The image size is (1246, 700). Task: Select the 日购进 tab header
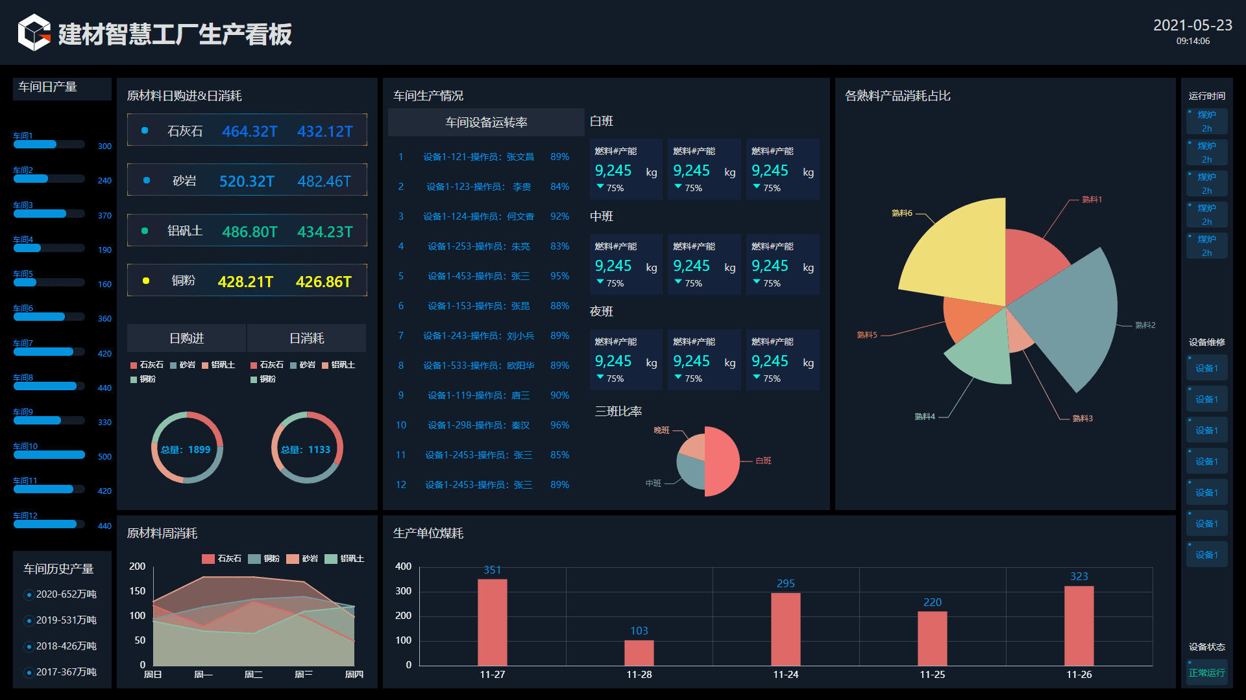pyautogui.click(x=187, y=338)
